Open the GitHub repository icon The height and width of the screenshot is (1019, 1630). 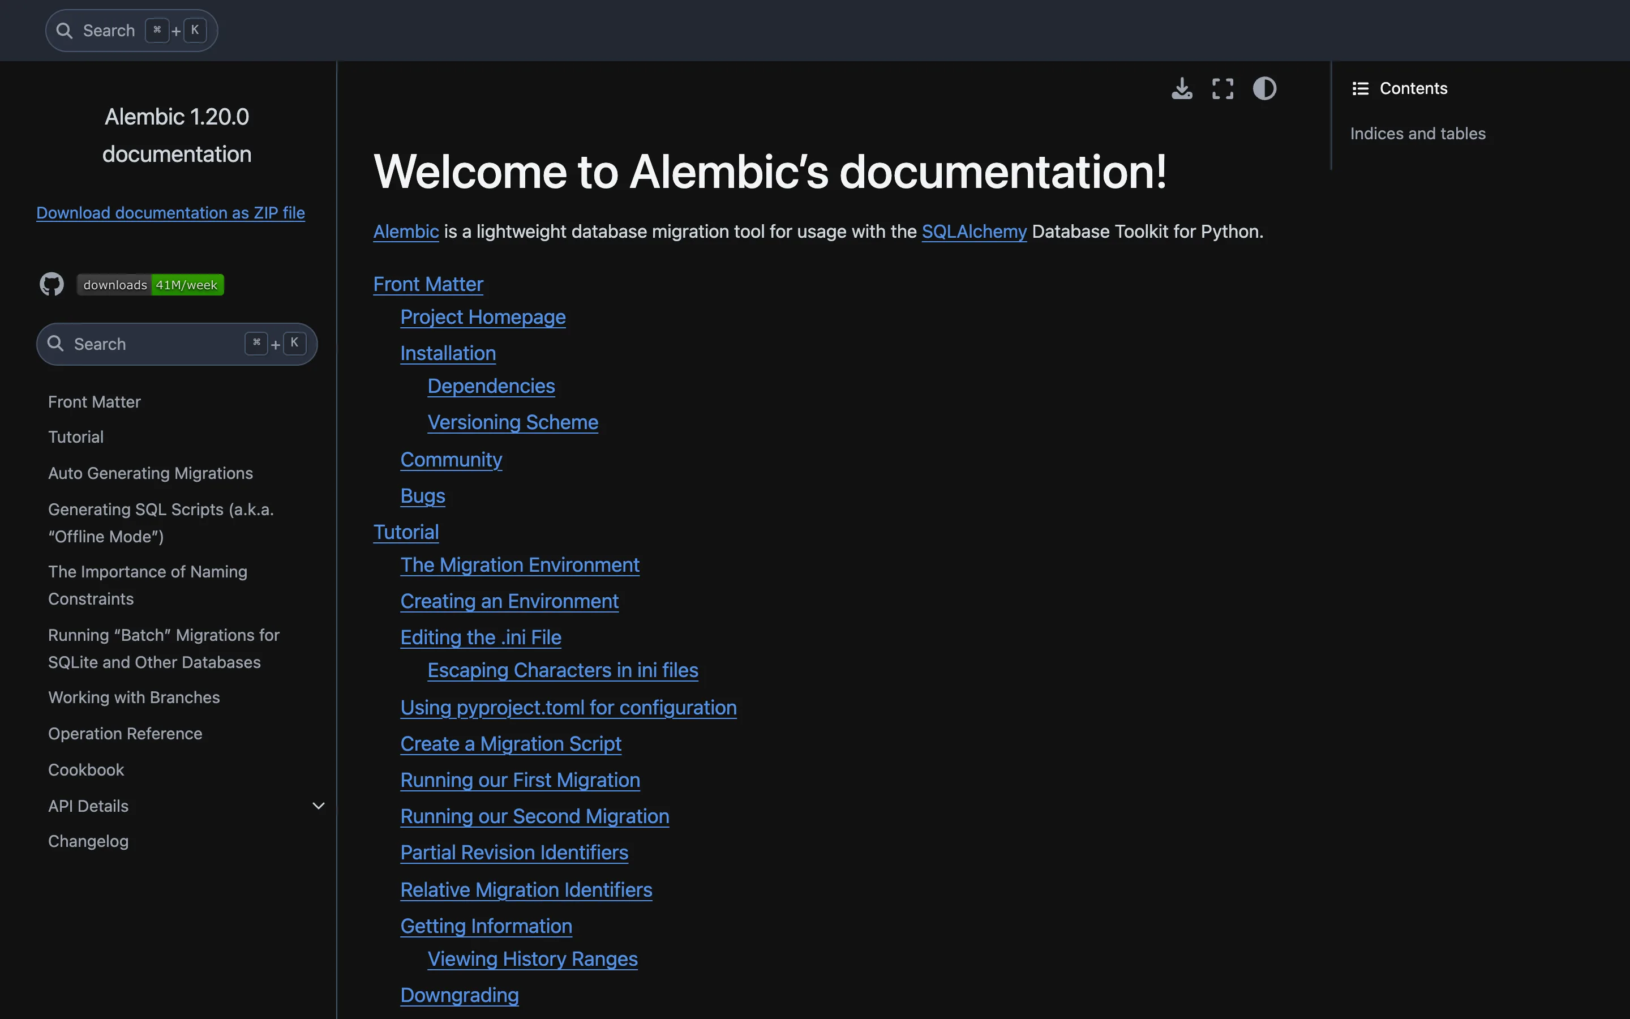coord(52,284)
